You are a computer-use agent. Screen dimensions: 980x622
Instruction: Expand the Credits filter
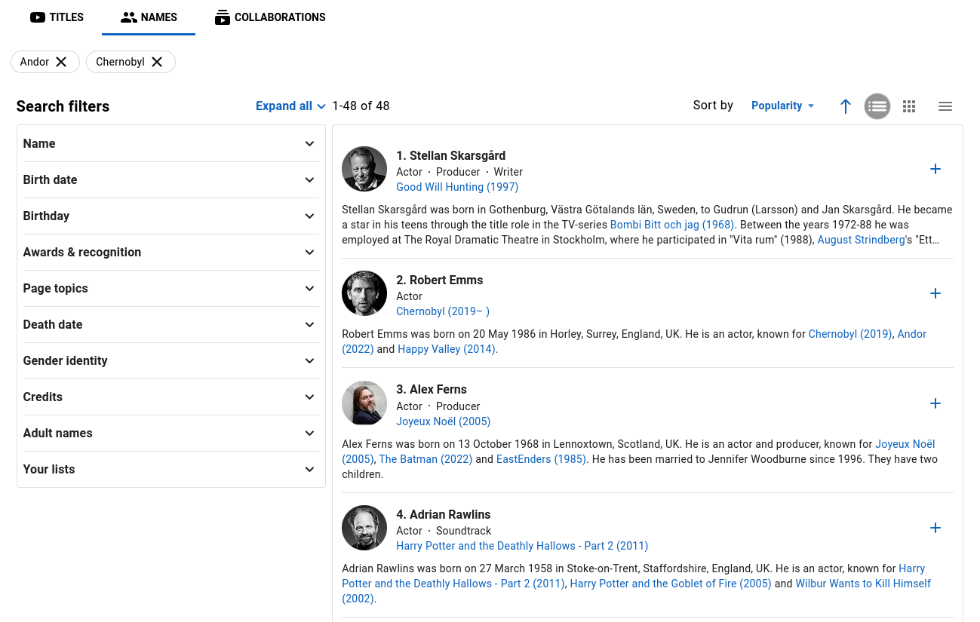click(x=171, y=397)
